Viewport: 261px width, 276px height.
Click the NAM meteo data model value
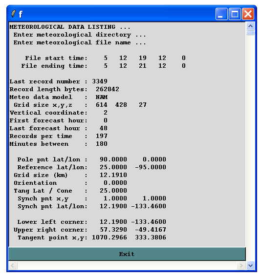(102, 97)
